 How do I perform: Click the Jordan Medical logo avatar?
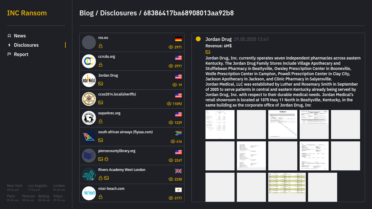[x=89, y=80]
